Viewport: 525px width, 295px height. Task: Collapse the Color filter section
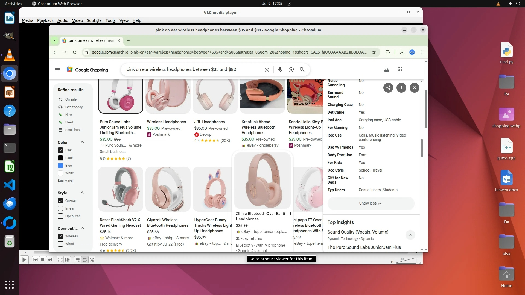click(x=82, y=142)
